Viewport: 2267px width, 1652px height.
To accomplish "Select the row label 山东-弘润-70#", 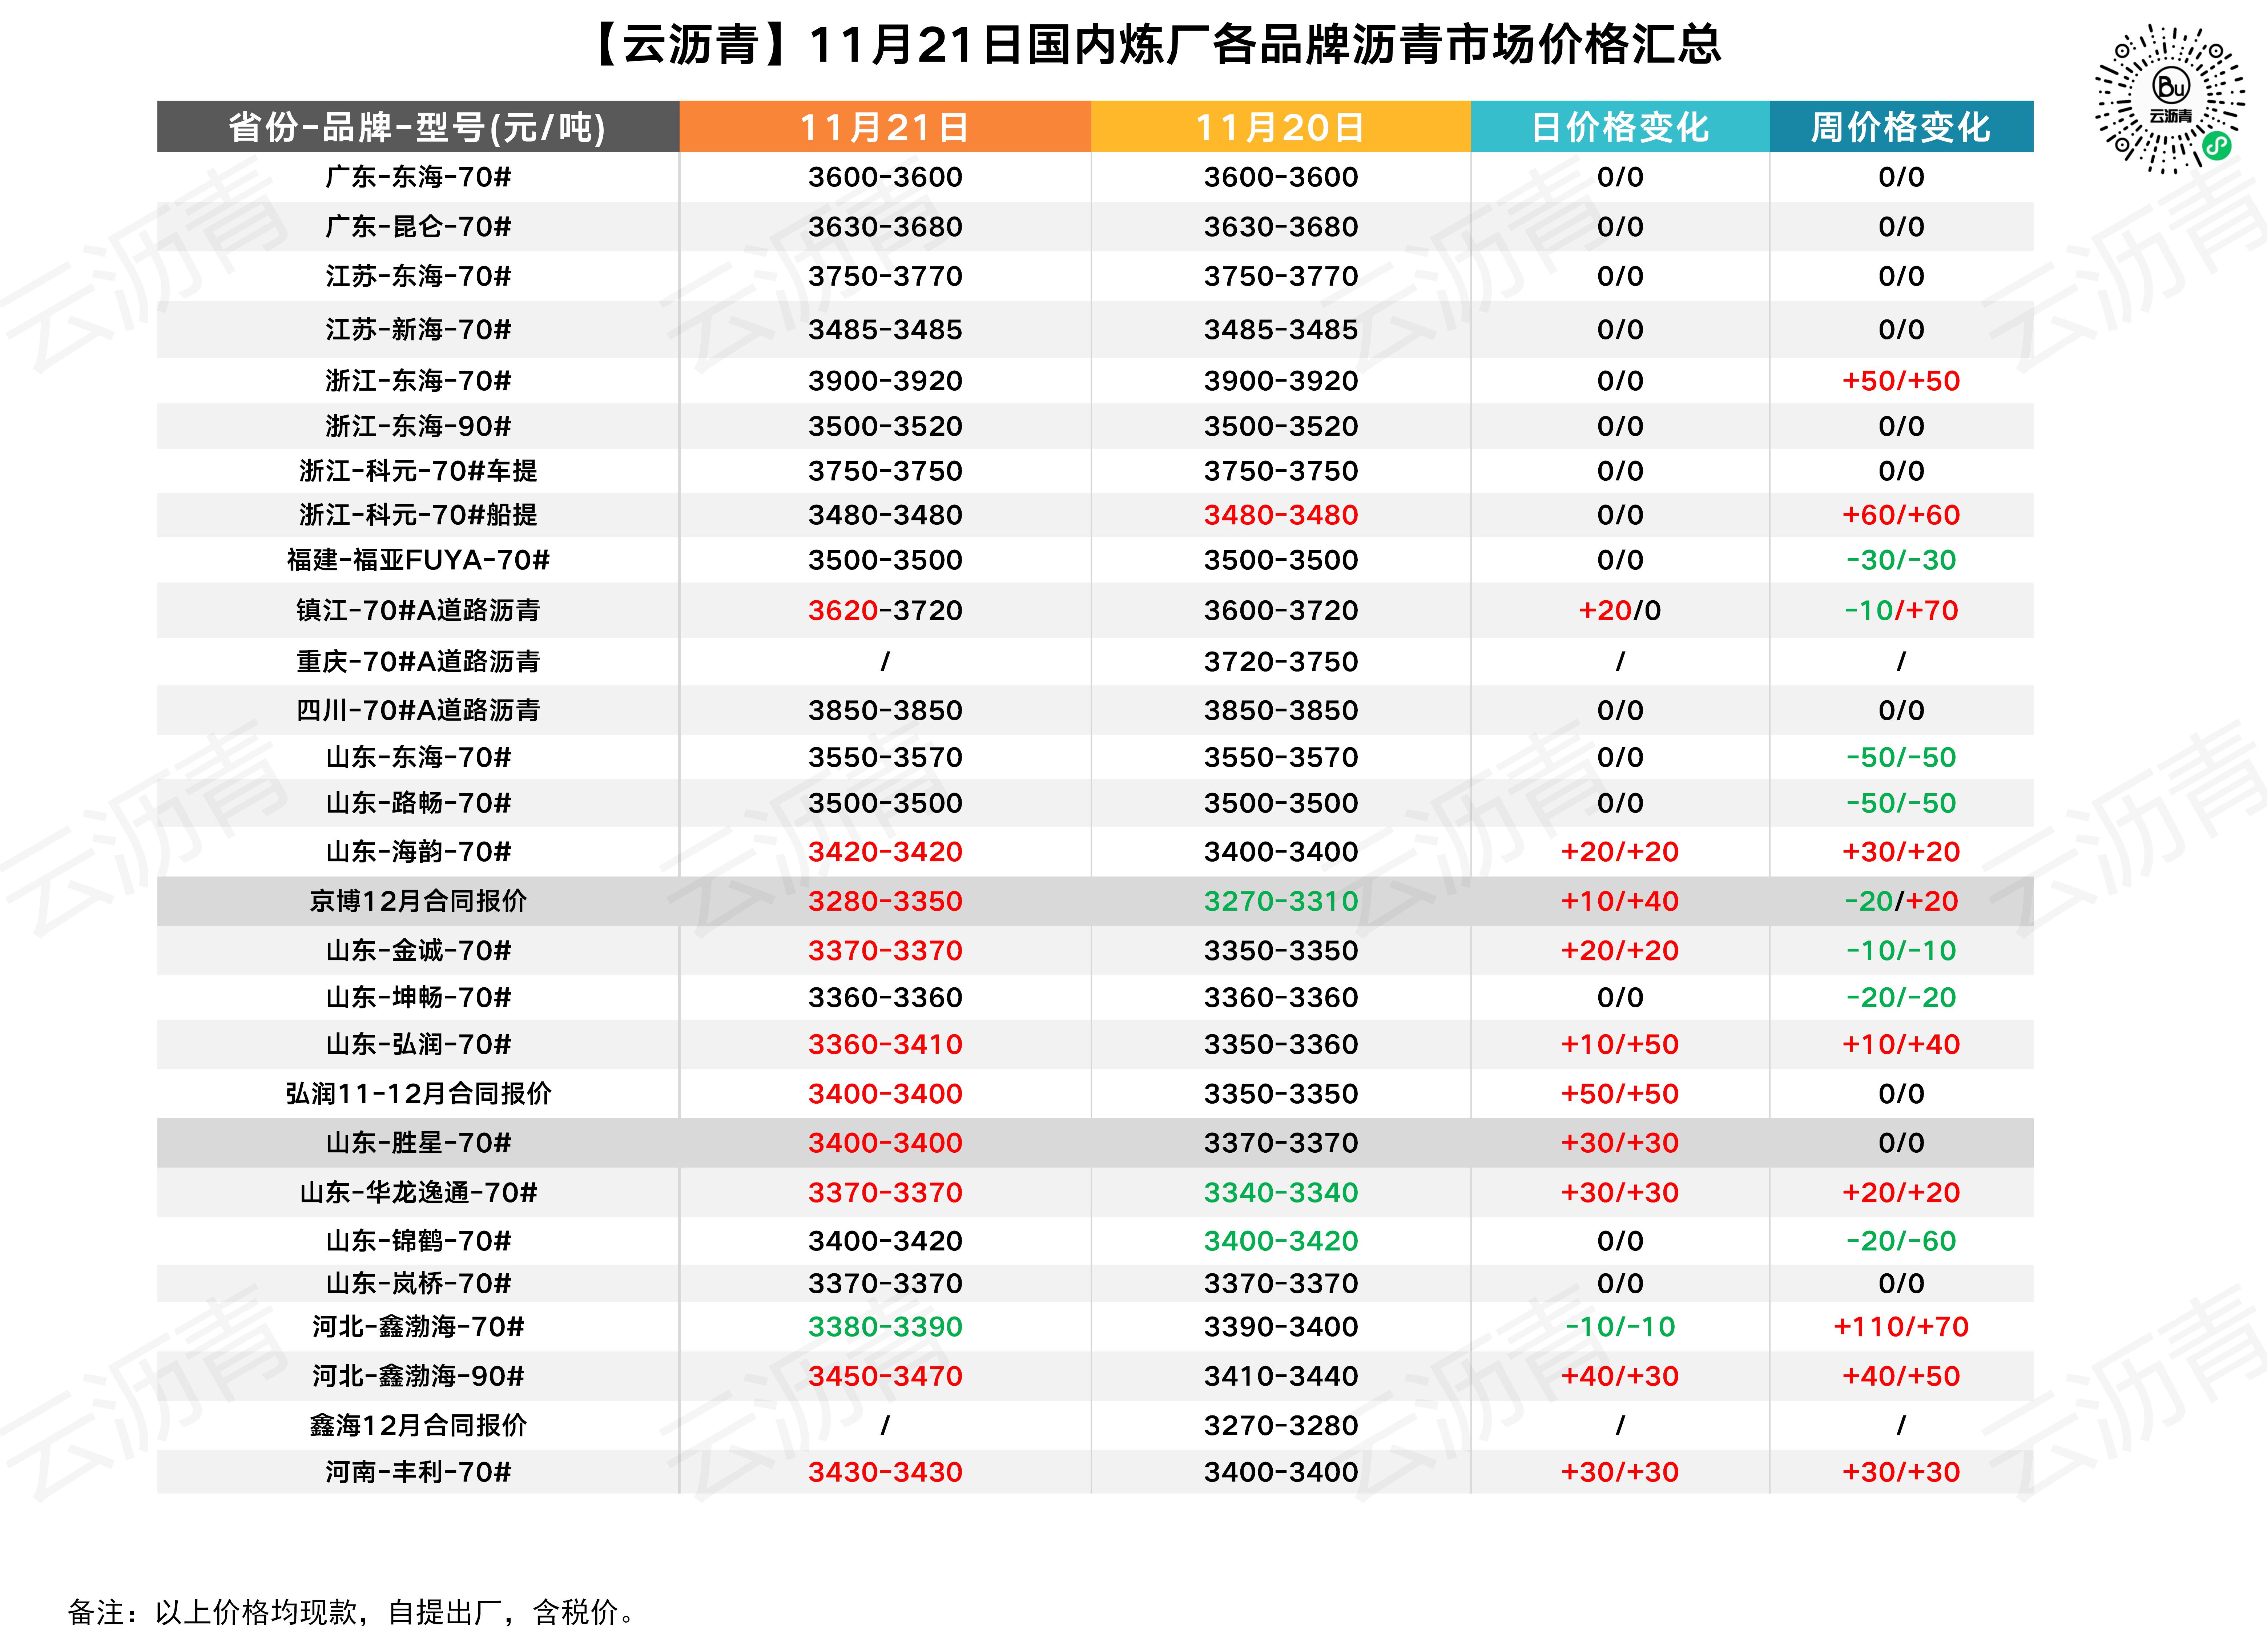I will (418, 1044).
